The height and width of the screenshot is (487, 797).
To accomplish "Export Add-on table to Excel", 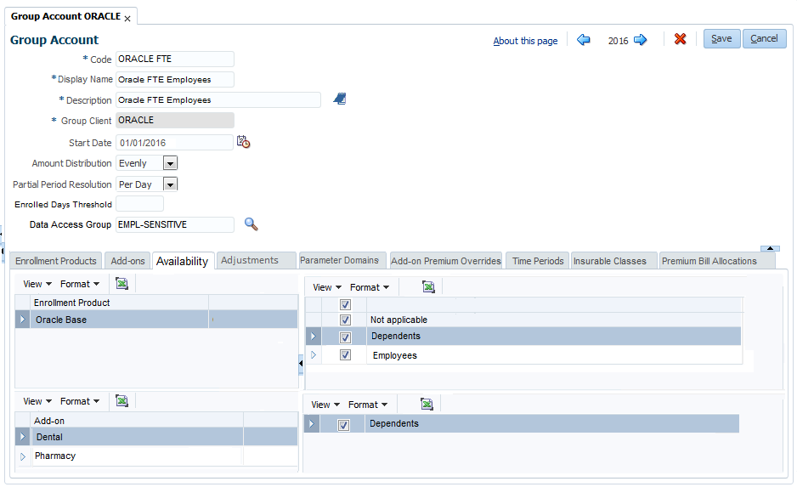I will coord(122,400).
